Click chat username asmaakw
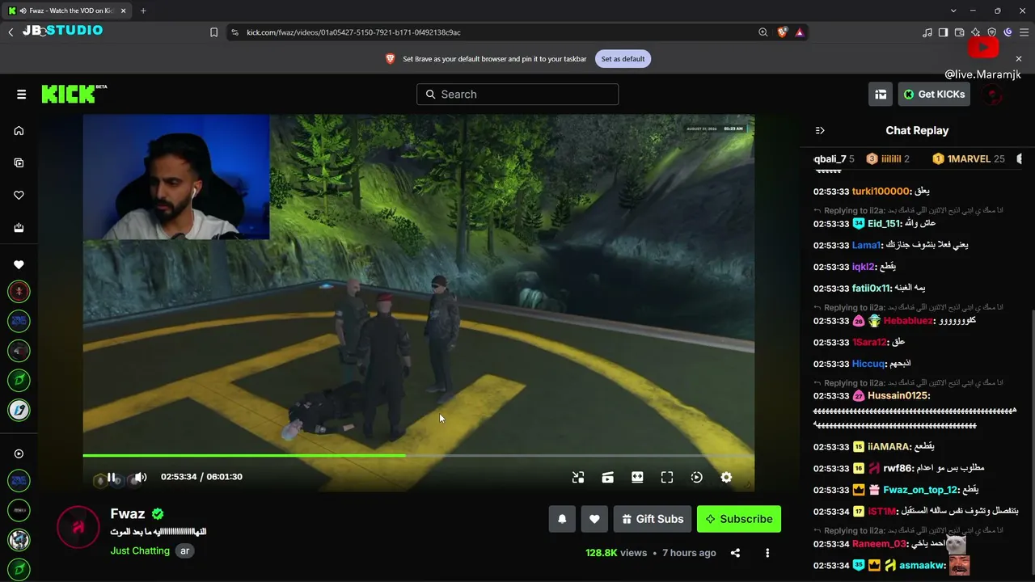The height and width of the screenshot is (582, 1035). tap(922, 566)
